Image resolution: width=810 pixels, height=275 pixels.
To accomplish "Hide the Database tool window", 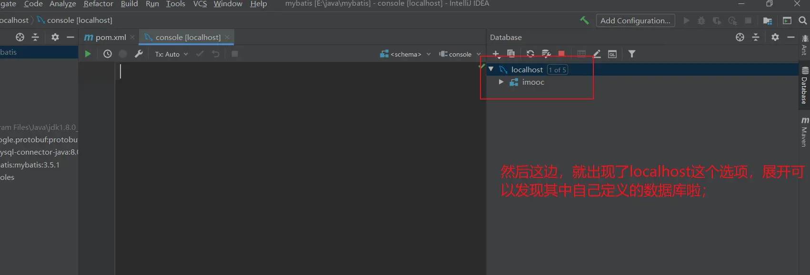I will tap(791, 37).
